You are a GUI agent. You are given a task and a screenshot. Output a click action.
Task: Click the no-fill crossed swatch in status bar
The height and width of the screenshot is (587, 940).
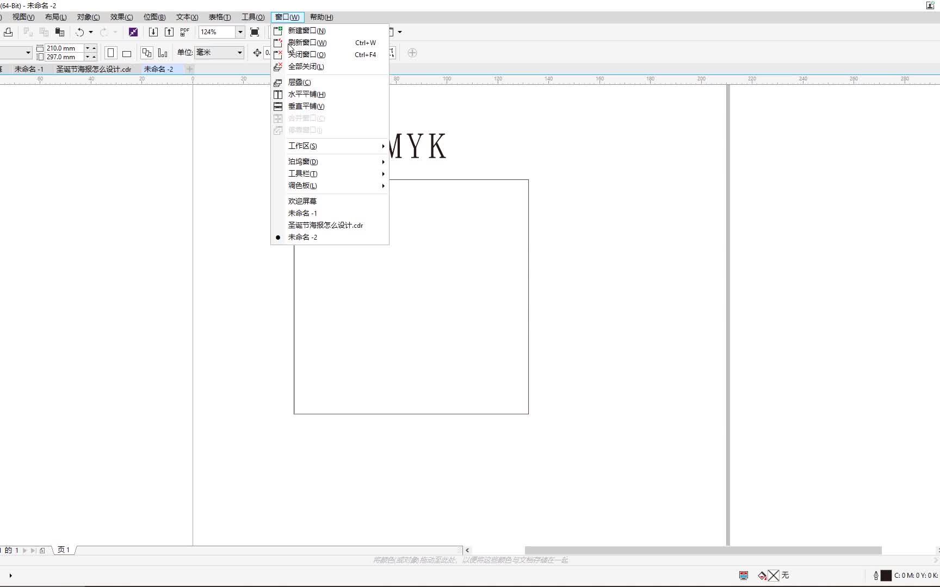click(x=774, y=576)
